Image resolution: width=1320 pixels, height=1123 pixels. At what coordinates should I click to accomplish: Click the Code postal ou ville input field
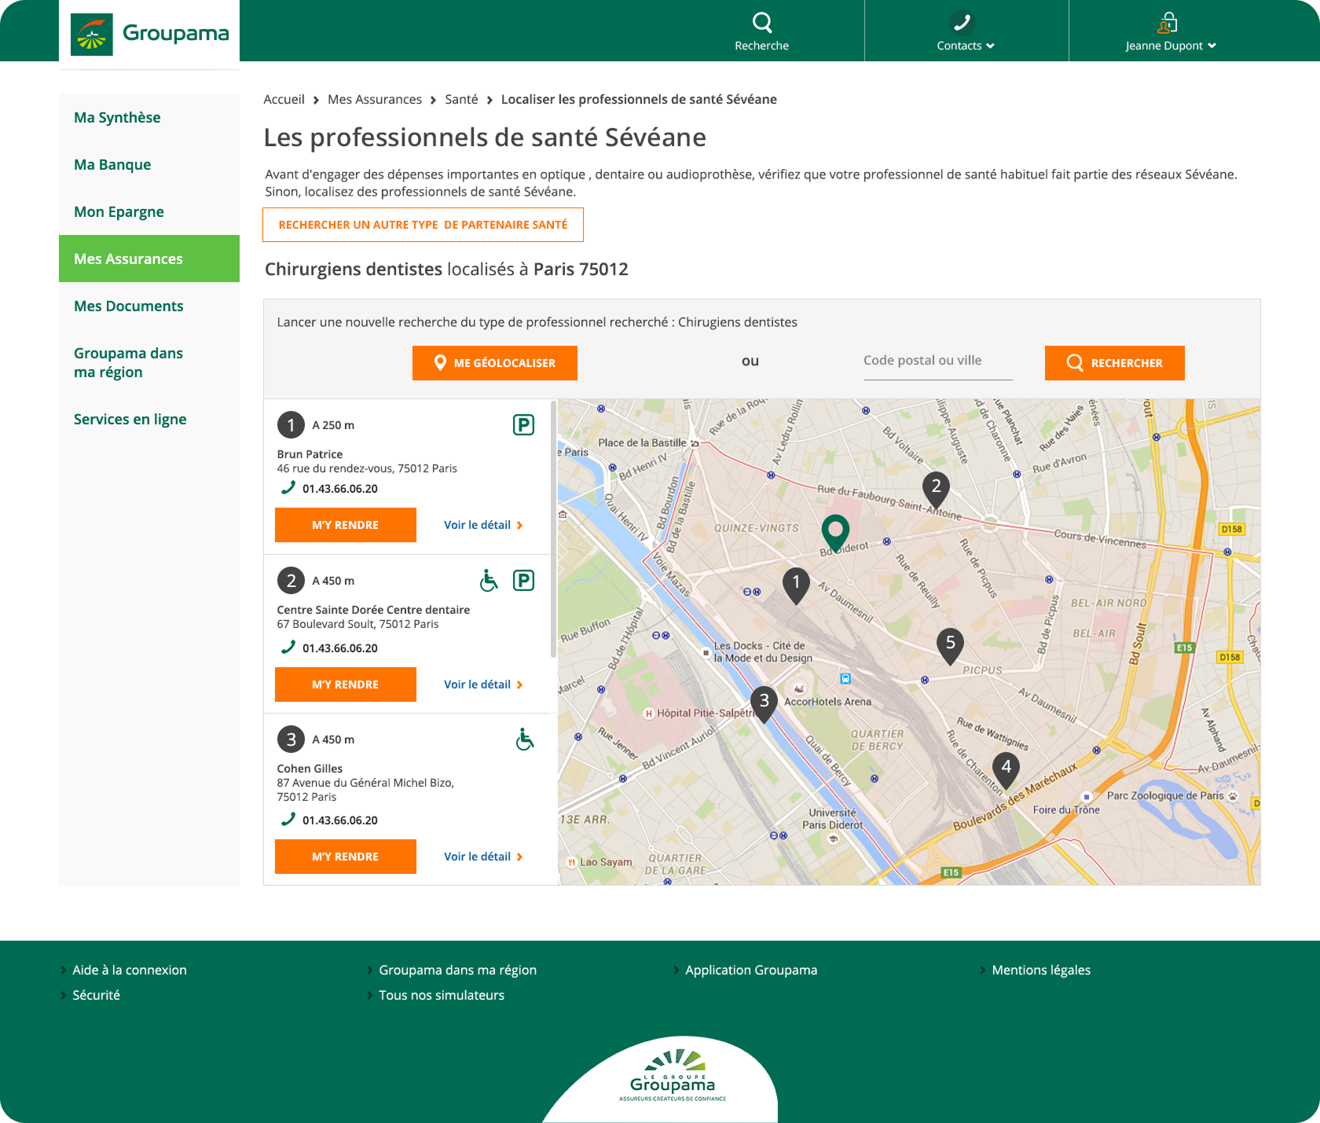pyautogui.click(x=937, y=360)
